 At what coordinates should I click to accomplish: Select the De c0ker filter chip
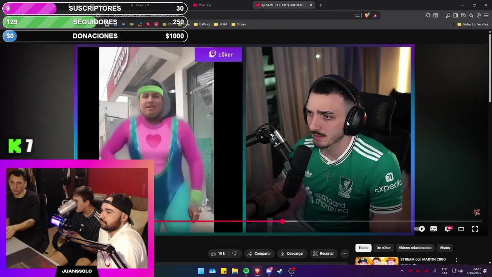[383, 248]
